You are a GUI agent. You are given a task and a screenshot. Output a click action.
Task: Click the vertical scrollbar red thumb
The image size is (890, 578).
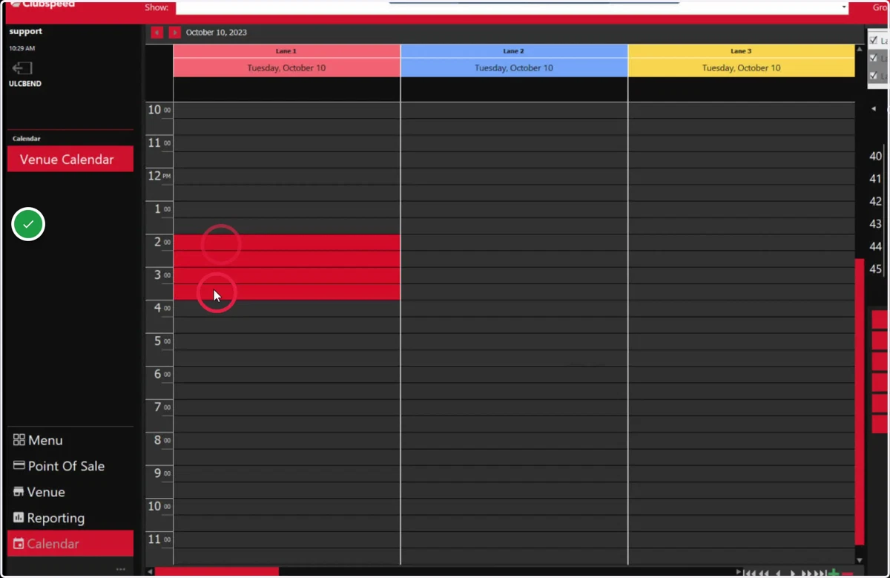pos(860,401)
